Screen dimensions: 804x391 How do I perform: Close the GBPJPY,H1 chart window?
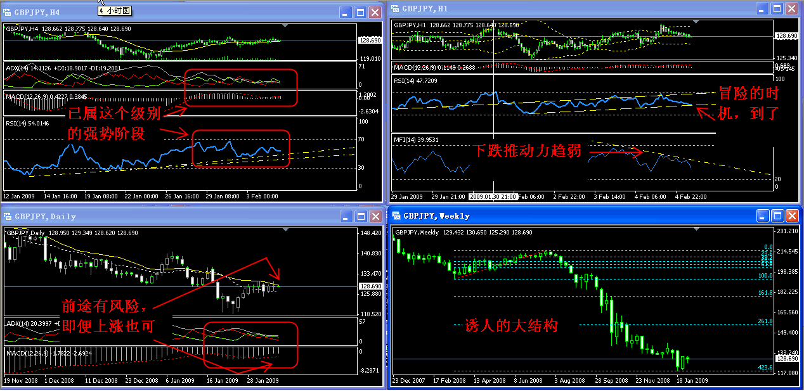792,8
